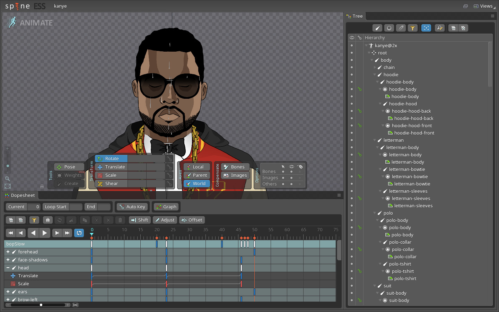The height and width of the screenshot is (312, 499).
Task: Collapse the letterman node in tree
Action: tap(375, 140)
